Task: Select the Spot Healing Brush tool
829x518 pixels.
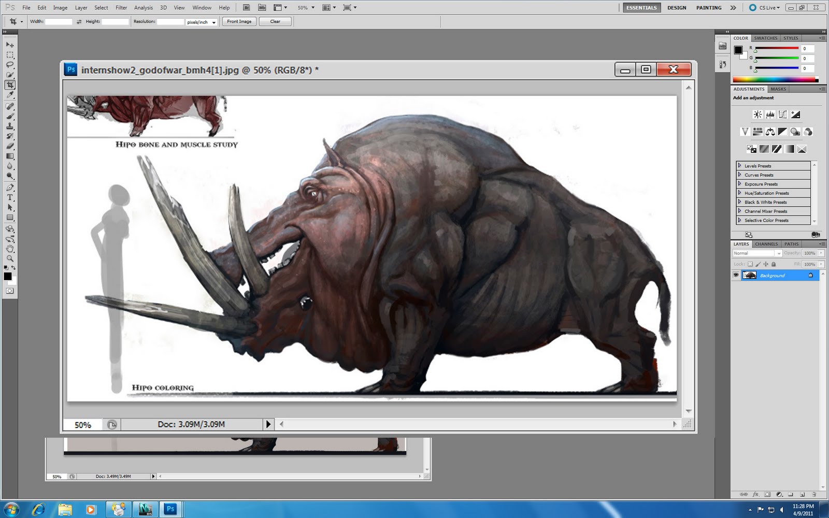Action: coord(10,106)
